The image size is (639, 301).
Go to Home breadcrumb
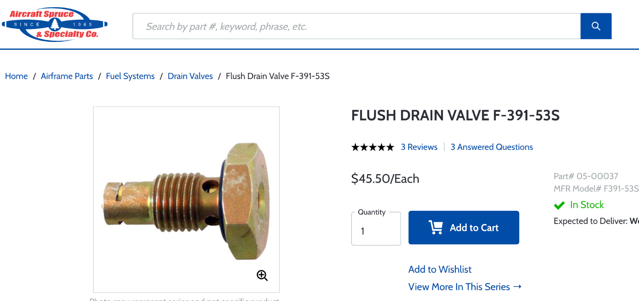pyautogui.click(x=16, y=76)
